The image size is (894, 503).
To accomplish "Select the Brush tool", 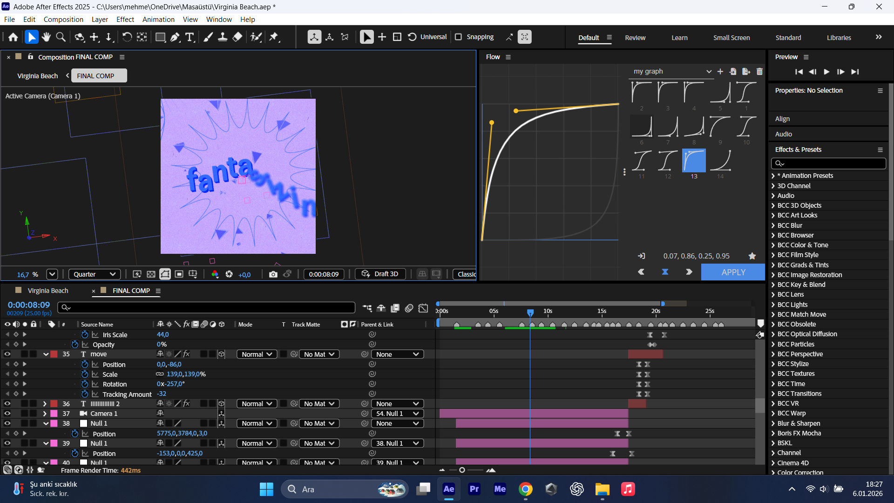I will 208,37.
